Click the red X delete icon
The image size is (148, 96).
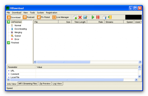click(x=80, y=17)
